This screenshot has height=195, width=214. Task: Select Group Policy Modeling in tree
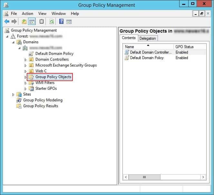click(43, 100)
